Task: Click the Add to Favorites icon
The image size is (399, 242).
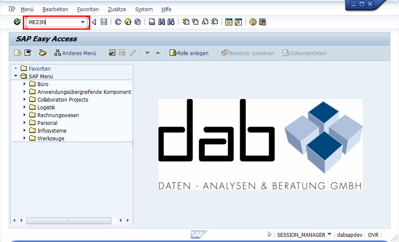Action: 112,53
